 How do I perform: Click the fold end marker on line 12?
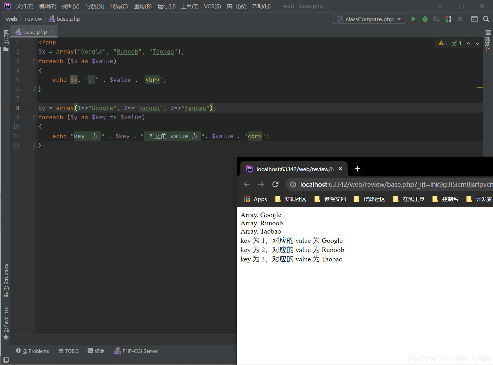pyautogui.click(x=35, y=145)
